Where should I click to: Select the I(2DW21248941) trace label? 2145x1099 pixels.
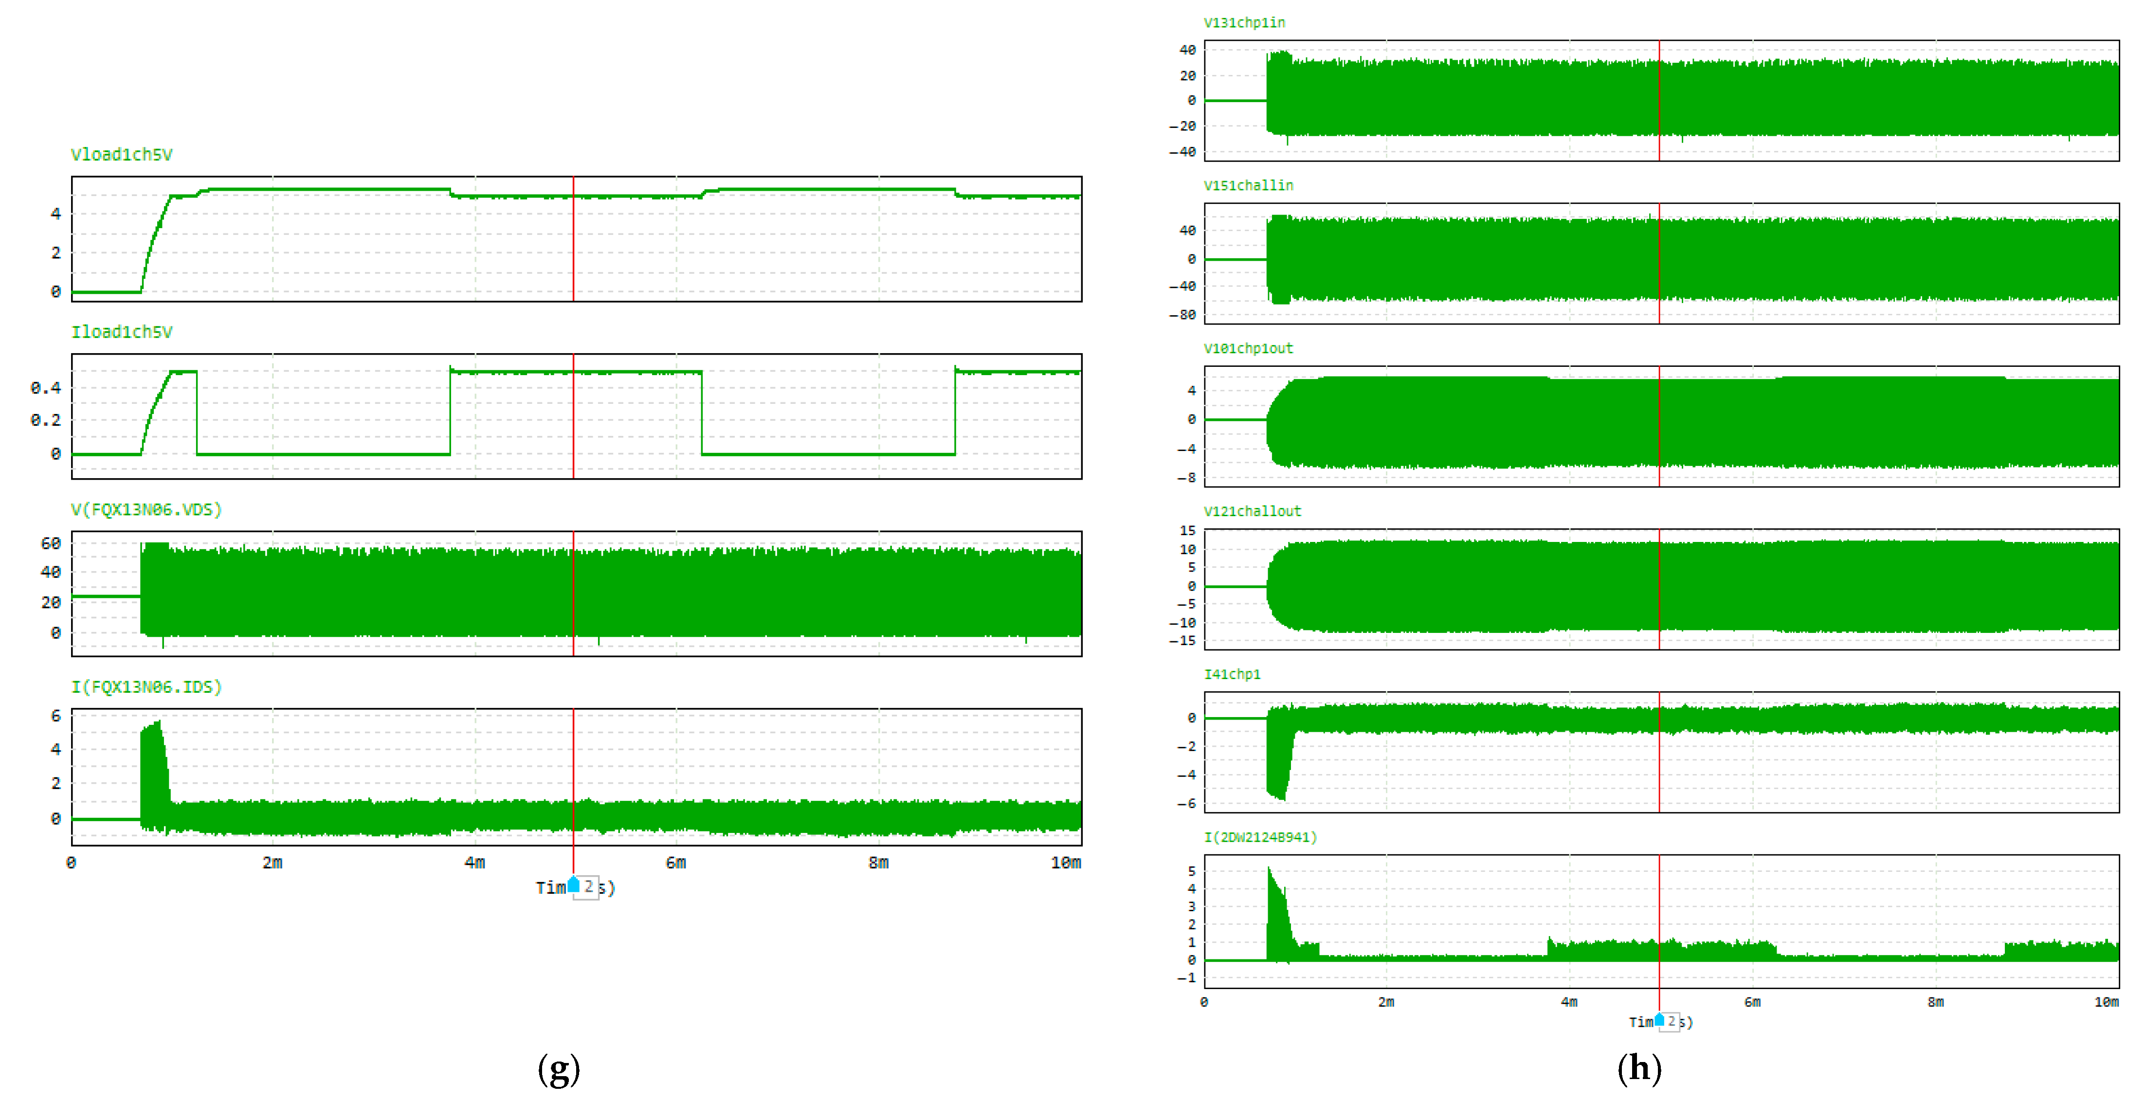coord(1260,838)
